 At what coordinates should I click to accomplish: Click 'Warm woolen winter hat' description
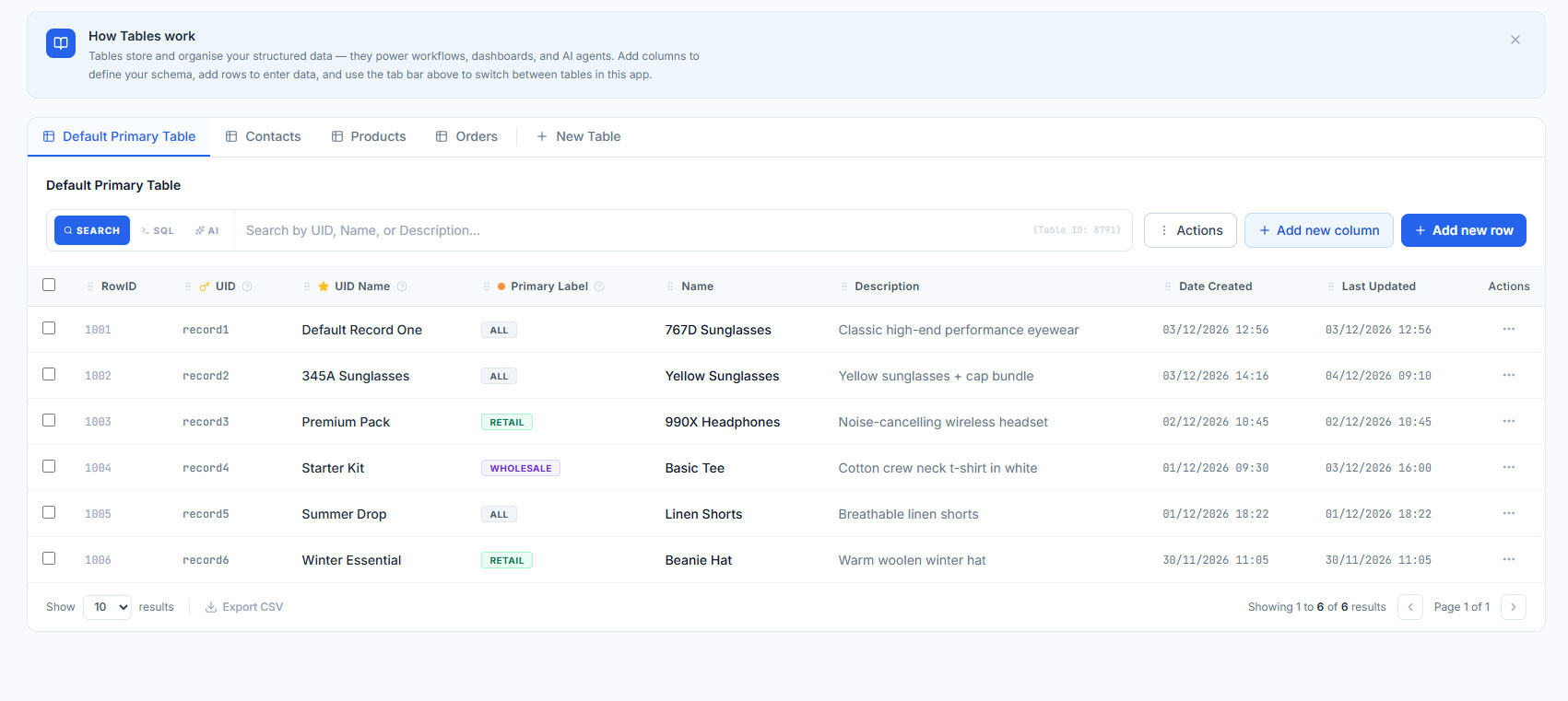click(x=912, y=560)
